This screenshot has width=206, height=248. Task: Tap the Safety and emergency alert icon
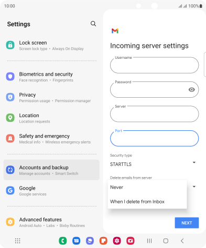tap(10, 138)
